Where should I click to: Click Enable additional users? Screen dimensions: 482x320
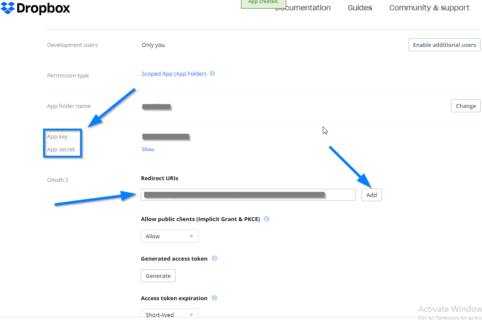[444, 45]
